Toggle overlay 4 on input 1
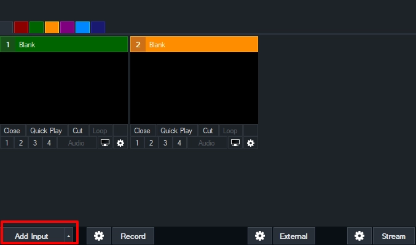This screenshot has width=416, height=245. coord(49,143)
